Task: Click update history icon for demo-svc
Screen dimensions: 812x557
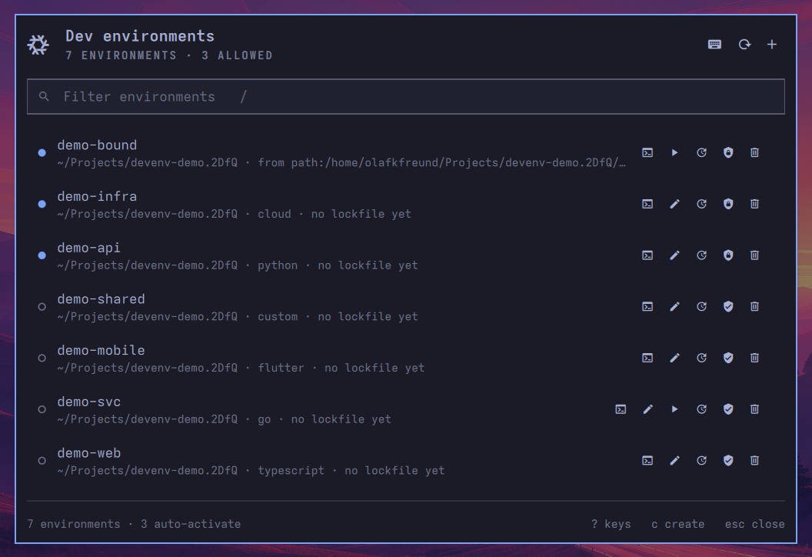Action: tap(701, 409)
